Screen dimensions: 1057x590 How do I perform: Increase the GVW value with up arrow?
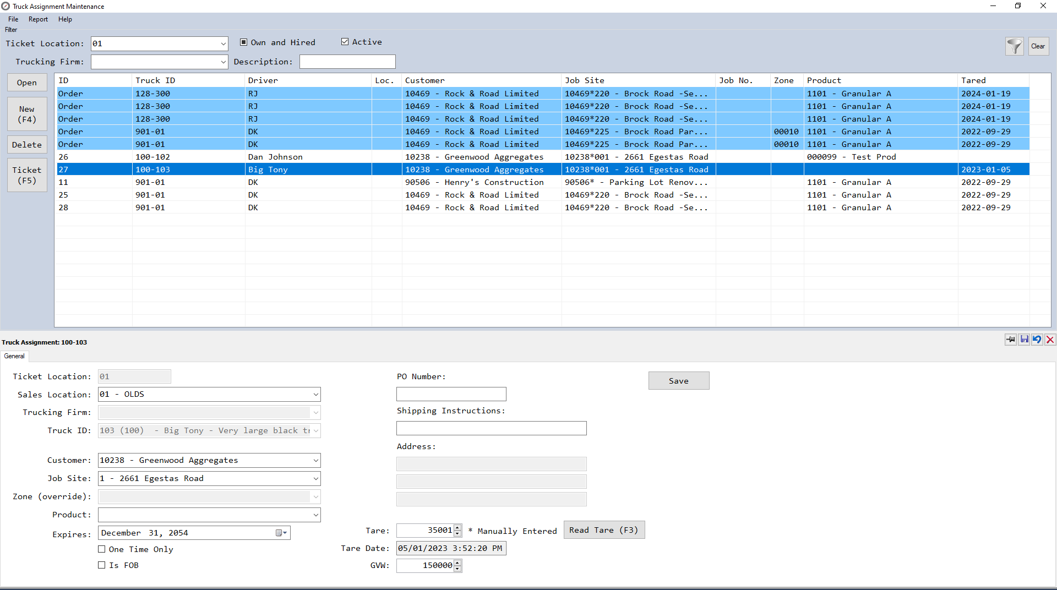pyautogui.click(x=457, y=562)
